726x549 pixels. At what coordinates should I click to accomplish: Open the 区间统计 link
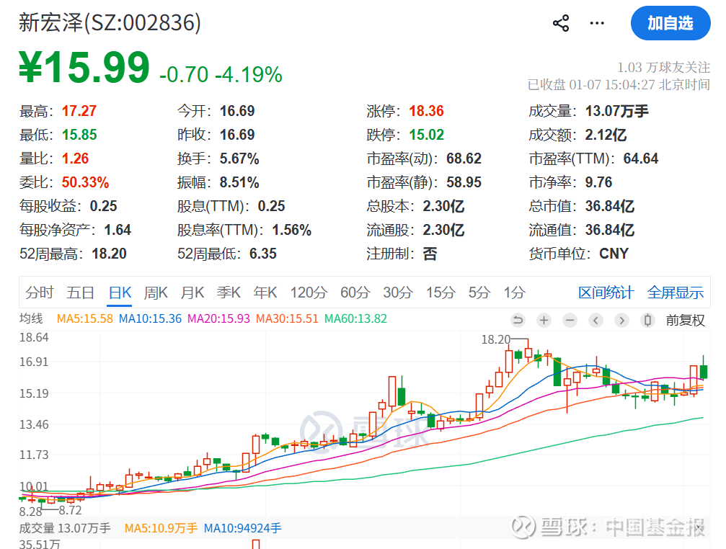606,293
